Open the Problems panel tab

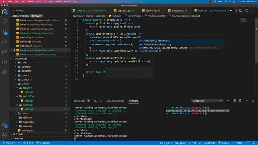(x=80, y=101)
